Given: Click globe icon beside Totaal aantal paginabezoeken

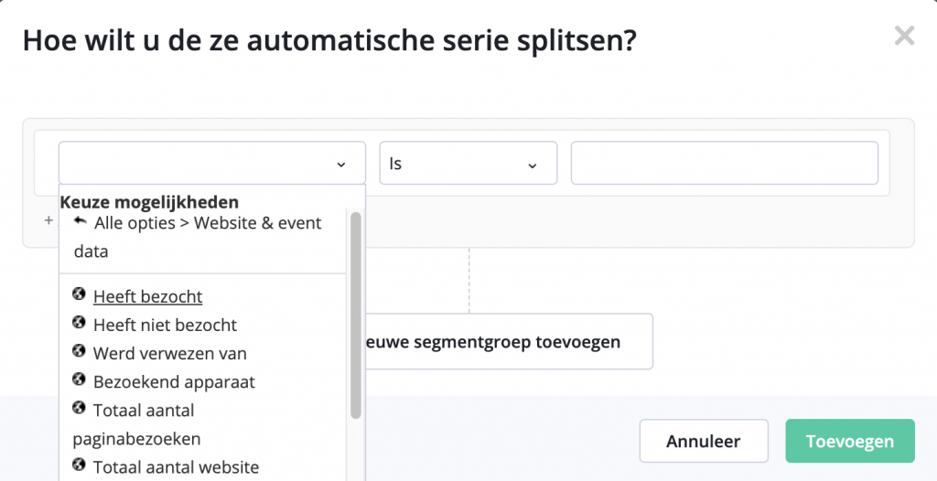Looking at the screenshot, I should (x=79, y=408).
